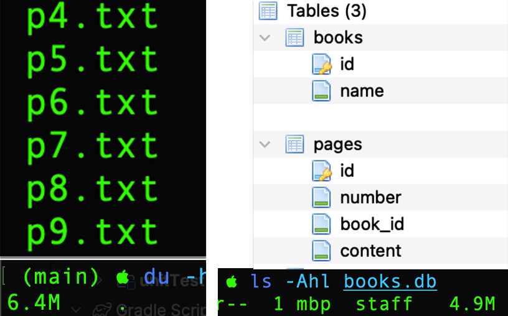Select the Tables (3) tree heading
Image resolution: width=508 pixels, height=316 pixels.
(x=326, y=11)
